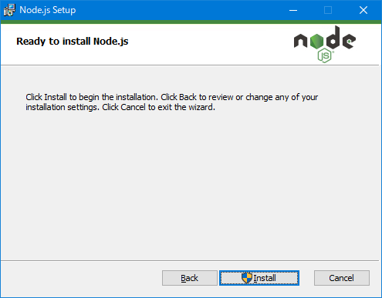This screenshot has height=298, width=382.
Task: Go Back to review installation settings
Action: [190, 278]
